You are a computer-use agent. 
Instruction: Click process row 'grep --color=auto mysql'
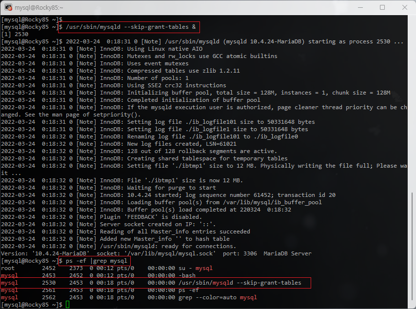coord(129,297)
